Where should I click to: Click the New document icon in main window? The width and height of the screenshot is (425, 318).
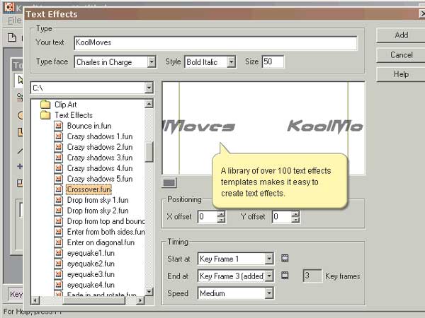coord(11,37)
